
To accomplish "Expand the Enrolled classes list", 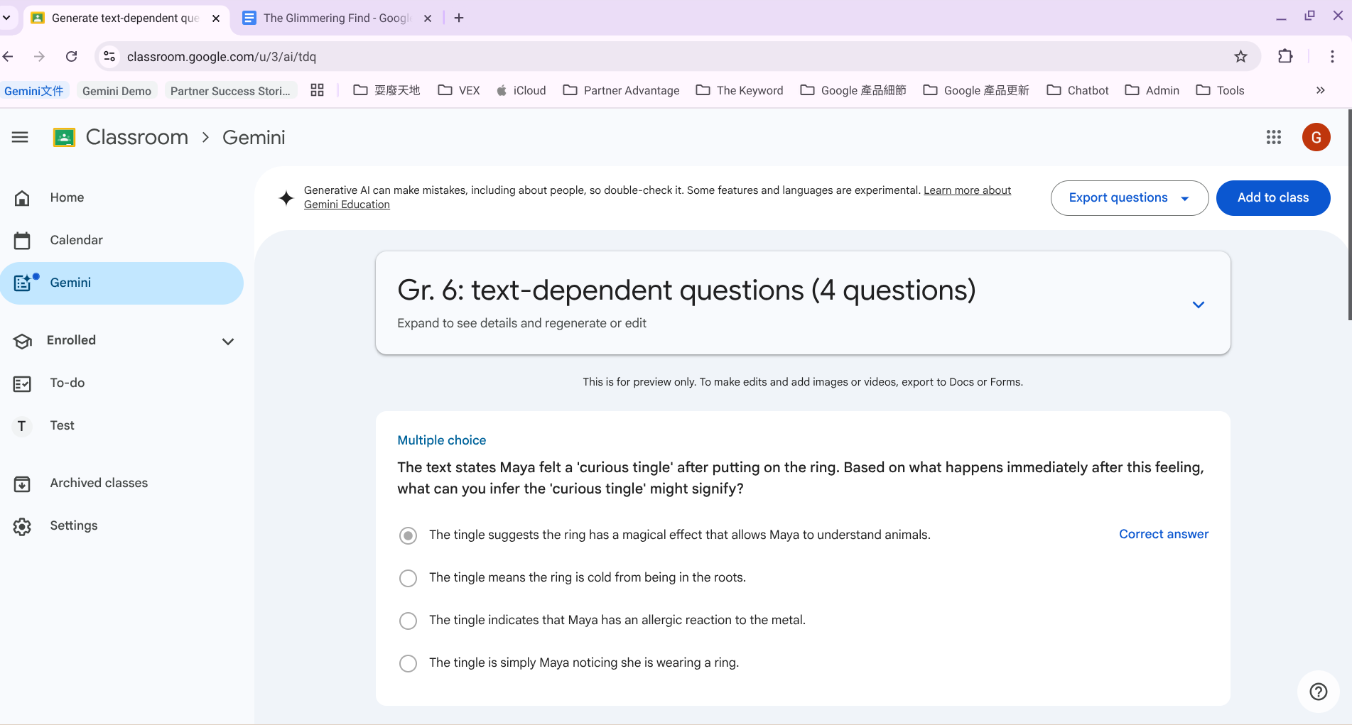I will tap(227, 342).
